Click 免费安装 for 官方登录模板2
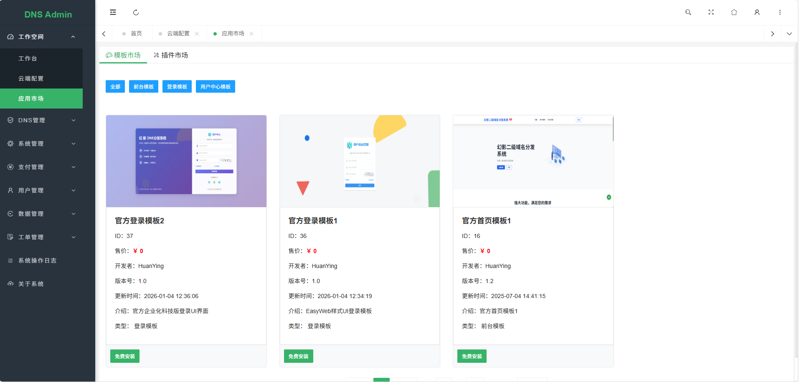The height and width of the screenshot is (382, 799). 124,356
